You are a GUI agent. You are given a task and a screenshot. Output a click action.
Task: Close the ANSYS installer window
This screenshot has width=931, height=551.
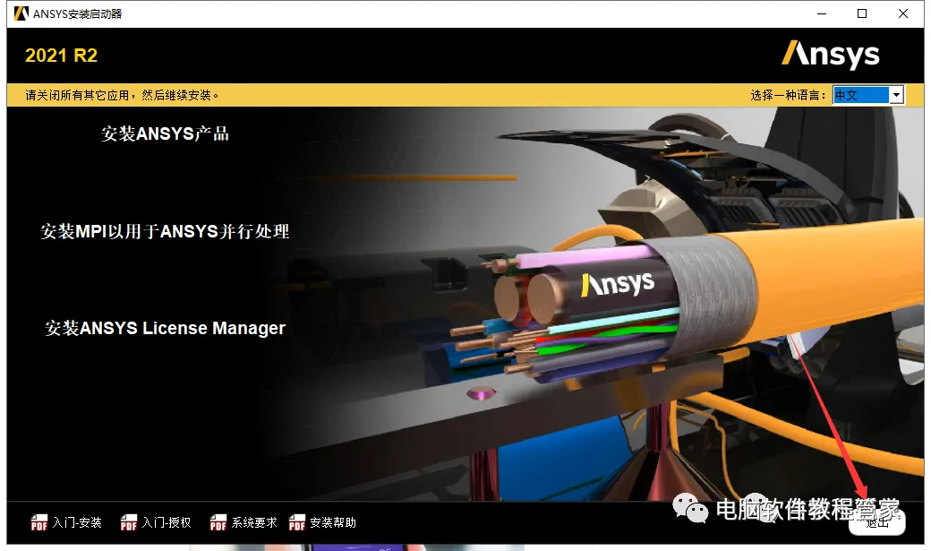click(x=903, y=13)
